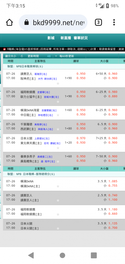Tap the Chrome home icon
The height and width of the screenshot is (264, 125).
9,22
